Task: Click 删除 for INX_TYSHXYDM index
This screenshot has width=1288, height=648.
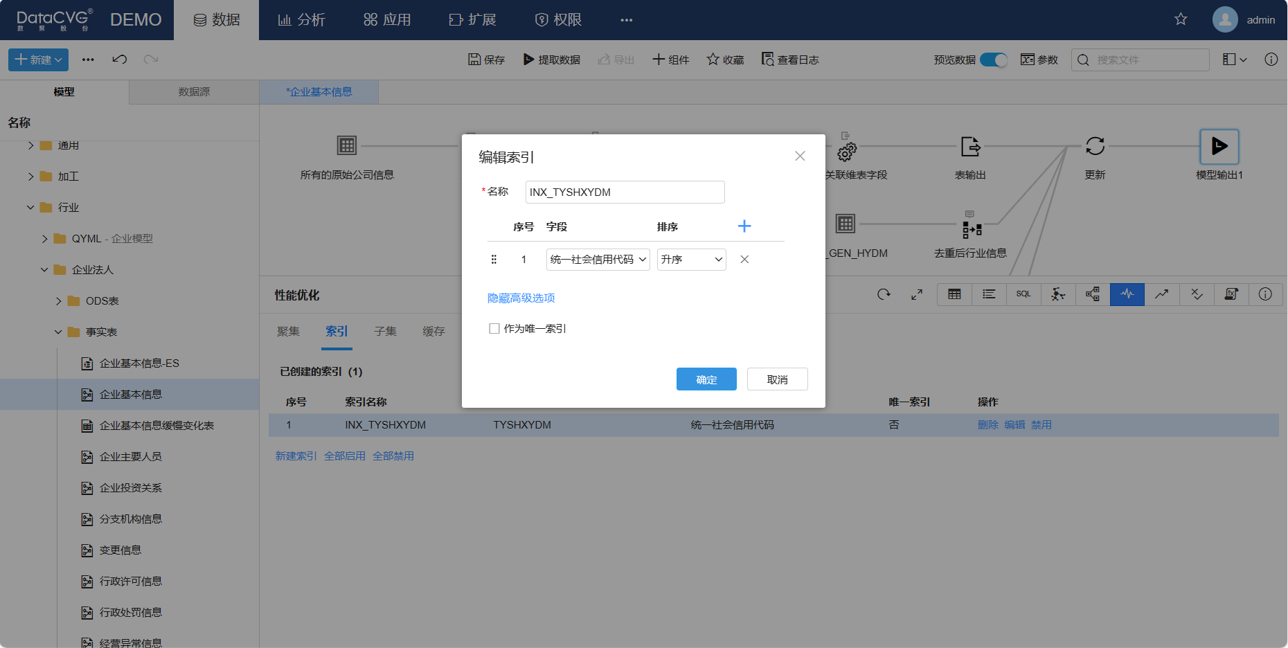Action: (987, 425)
